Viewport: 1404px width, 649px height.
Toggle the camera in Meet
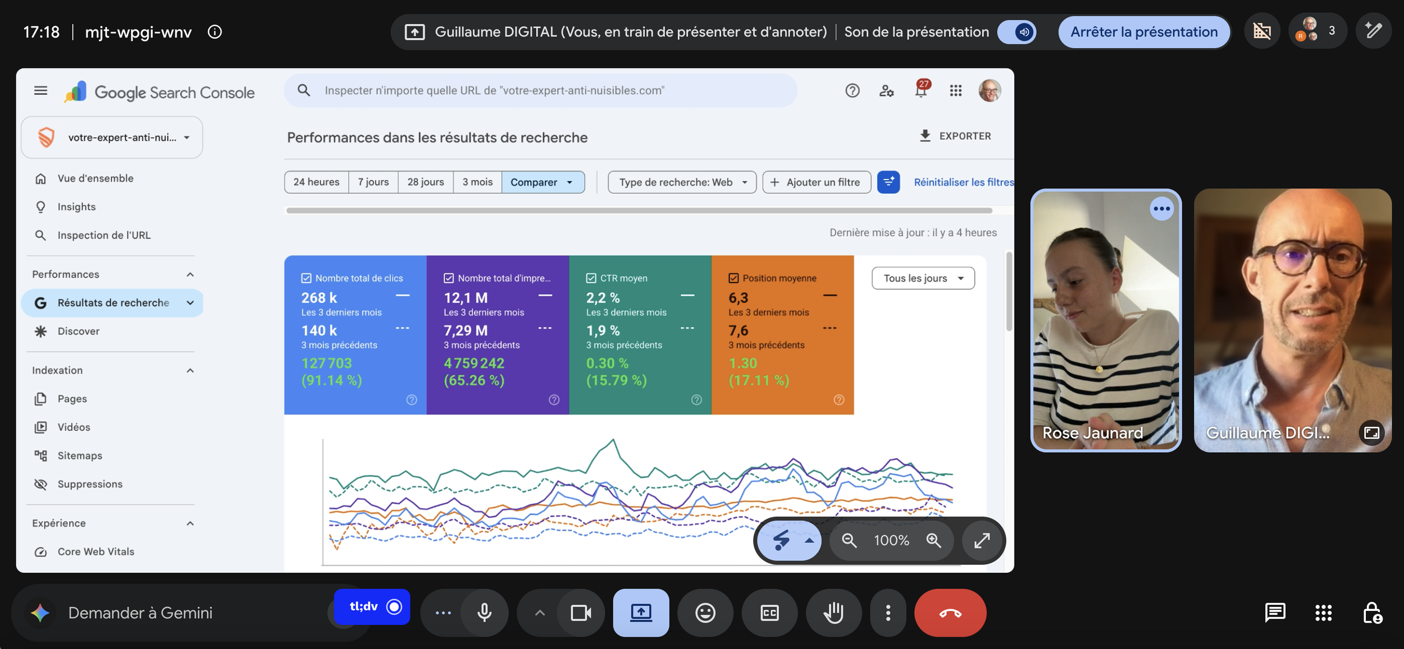pos(581,613)
